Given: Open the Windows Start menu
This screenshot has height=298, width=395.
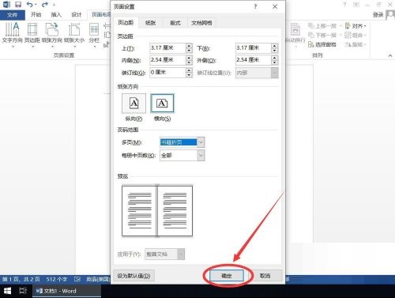Looking at the screenshot, I should pos(7,291).
